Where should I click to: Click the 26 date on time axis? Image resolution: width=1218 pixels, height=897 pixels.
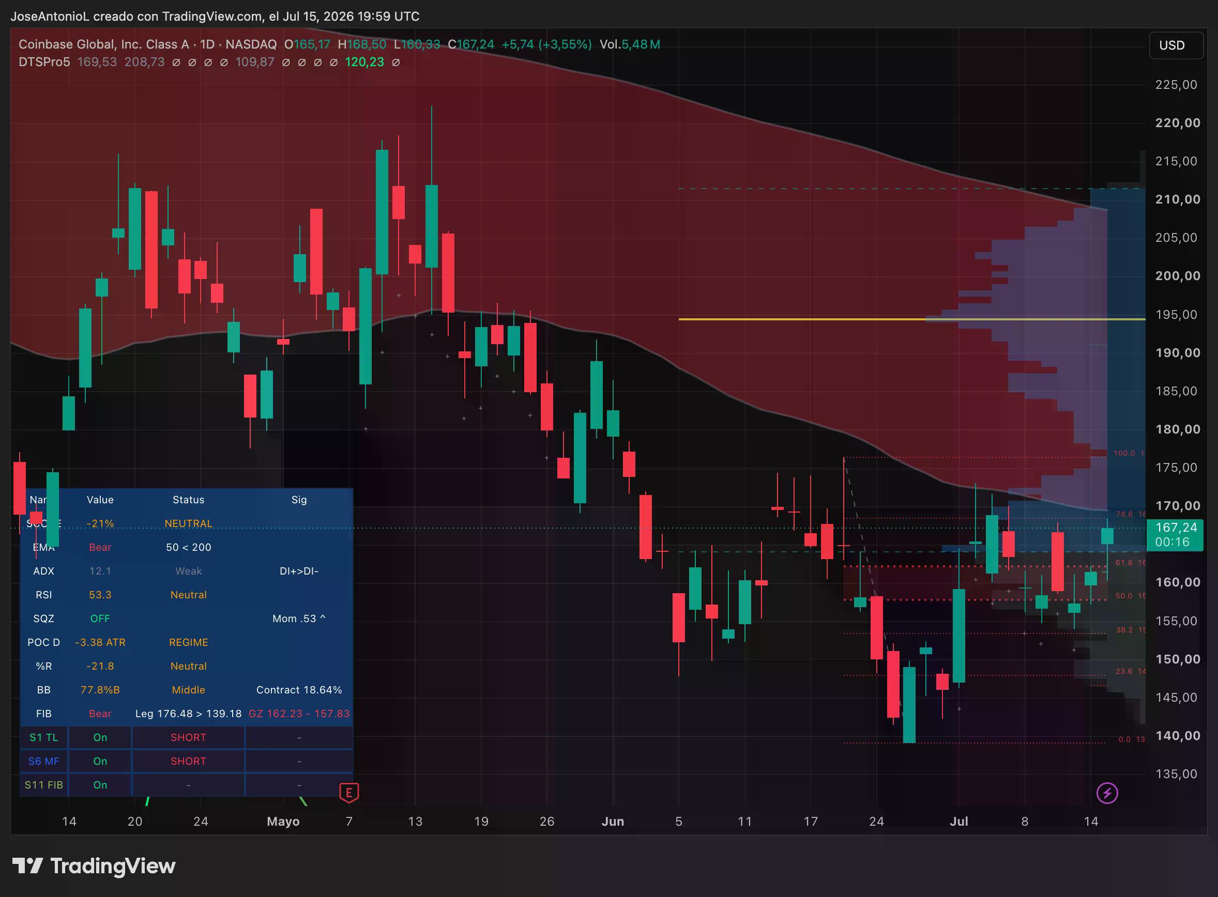[547, 822]
